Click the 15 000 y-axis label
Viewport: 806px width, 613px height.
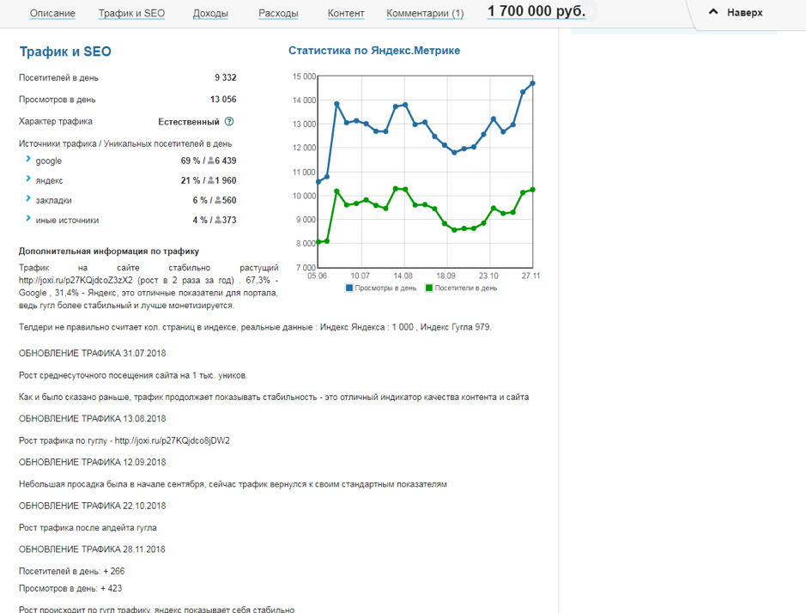tap(305, 76)
